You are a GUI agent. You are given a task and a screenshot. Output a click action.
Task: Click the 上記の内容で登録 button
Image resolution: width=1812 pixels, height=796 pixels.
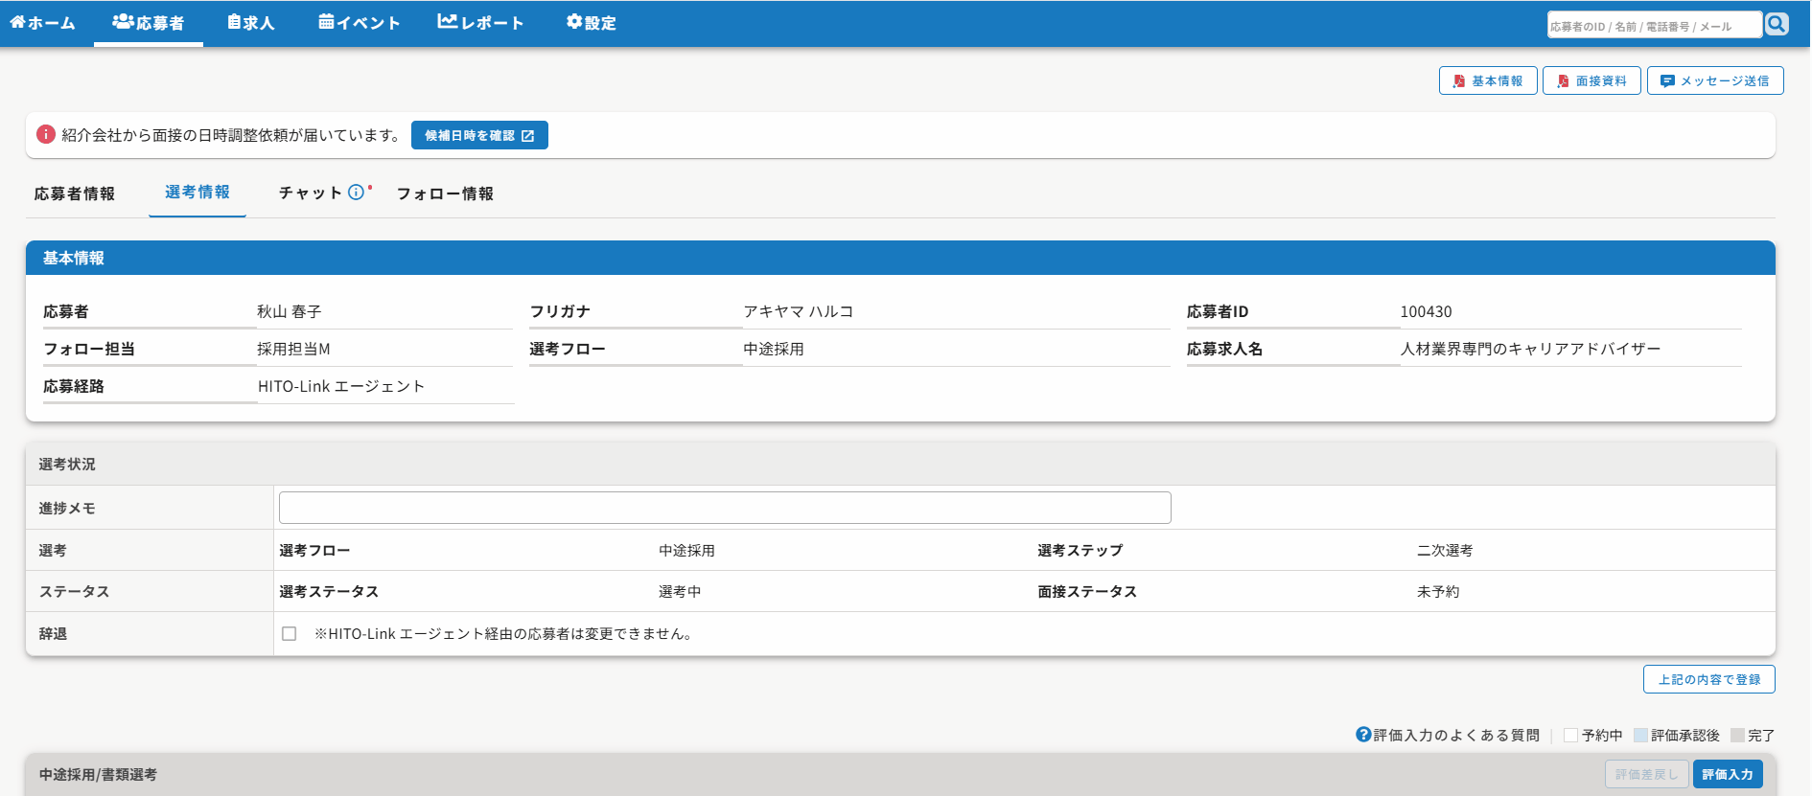click(1709, 679)
